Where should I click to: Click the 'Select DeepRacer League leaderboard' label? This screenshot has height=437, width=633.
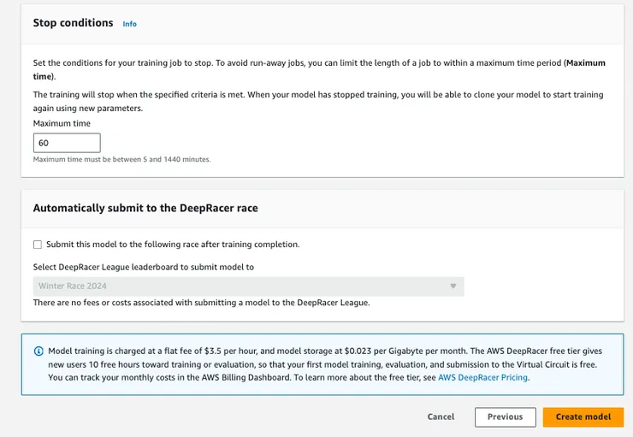[143, 267]
